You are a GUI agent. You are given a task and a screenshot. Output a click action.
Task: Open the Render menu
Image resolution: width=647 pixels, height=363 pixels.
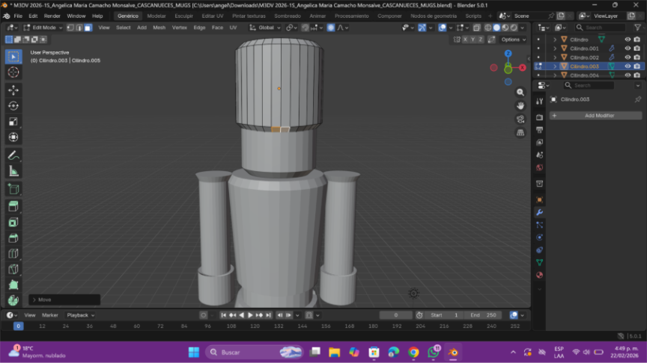point(52,16)
